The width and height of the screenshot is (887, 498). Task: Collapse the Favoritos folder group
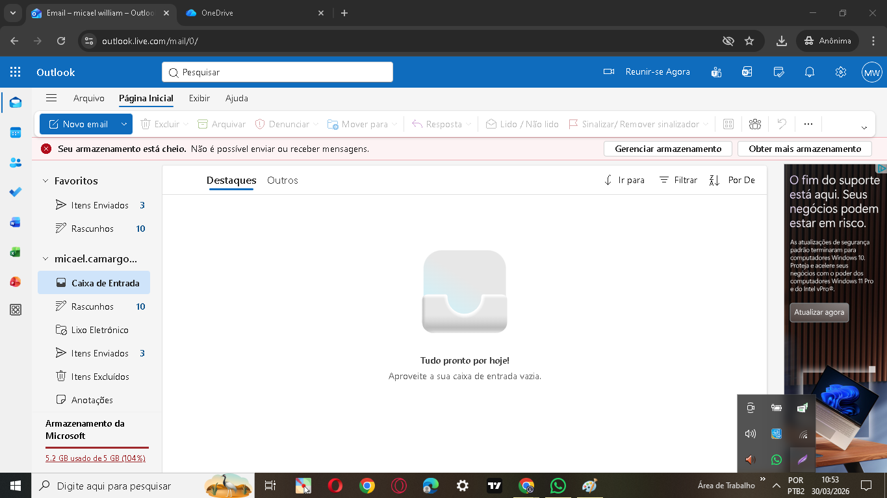45,181
